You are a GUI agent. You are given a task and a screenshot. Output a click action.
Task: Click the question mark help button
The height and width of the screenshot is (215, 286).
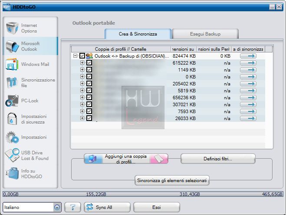72,207
